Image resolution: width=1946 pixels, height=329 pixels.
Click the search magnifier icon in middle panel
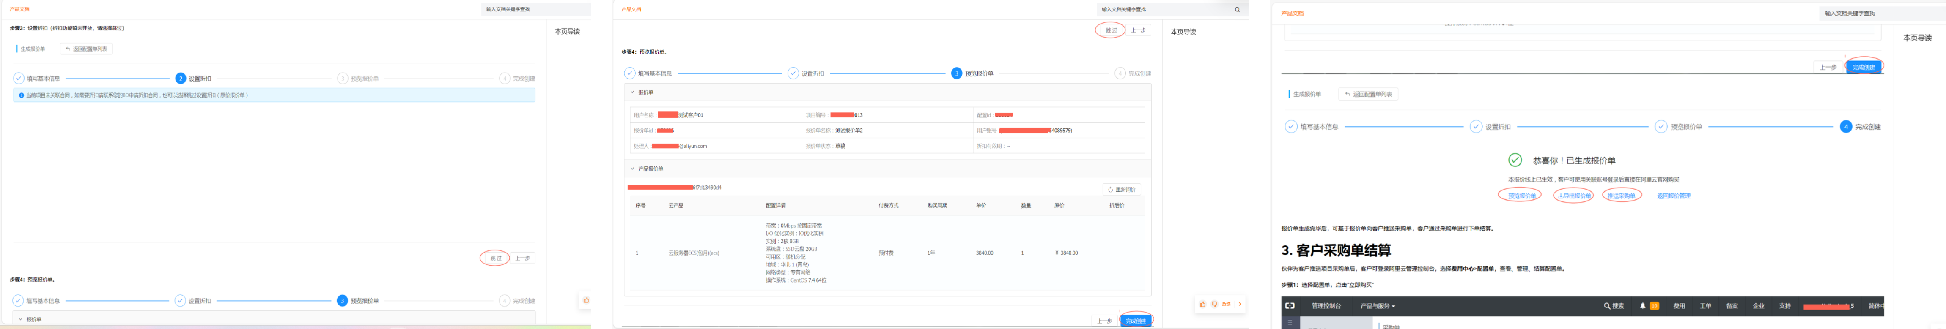[1237, 10]
